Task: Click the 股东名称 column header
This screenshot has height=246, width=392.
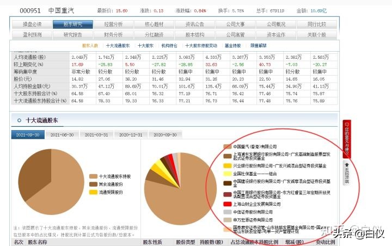Action: 38,242
